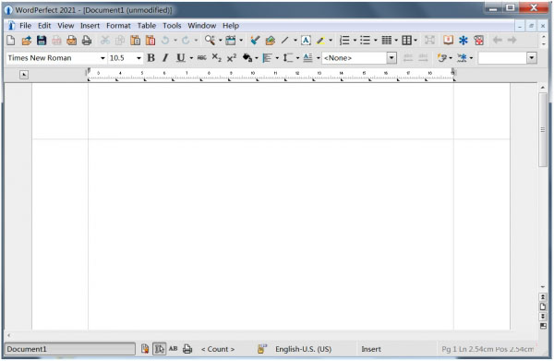Save document with floppy disk icon
The height and width of the screenshot is (361, 554).
coord(42,41)
